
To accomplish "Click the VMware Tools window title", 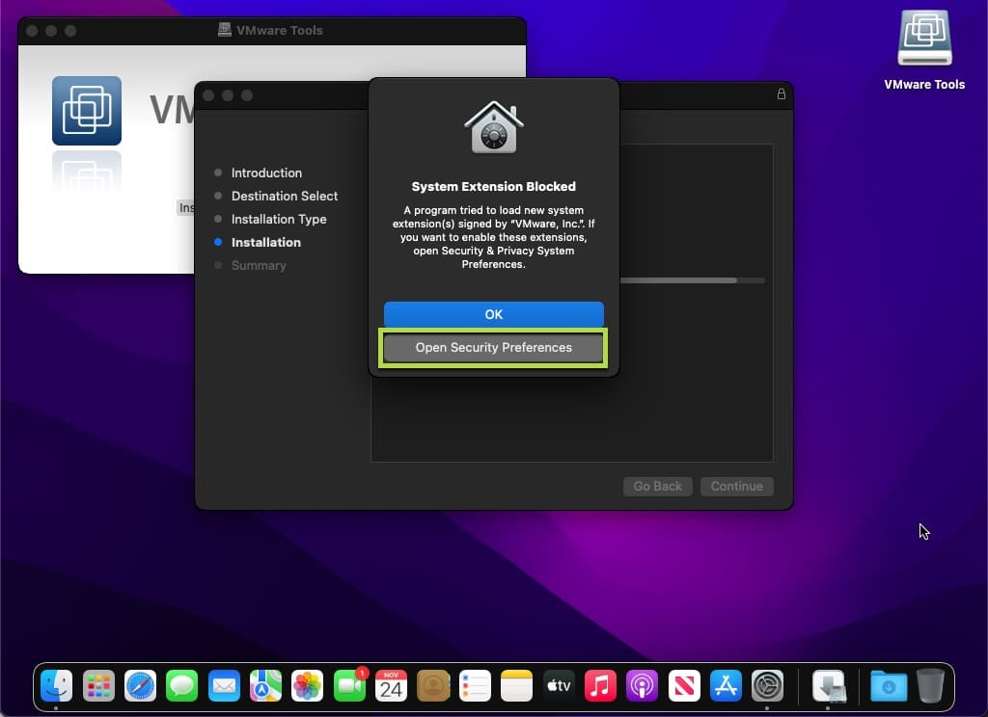I will [279, 30].
